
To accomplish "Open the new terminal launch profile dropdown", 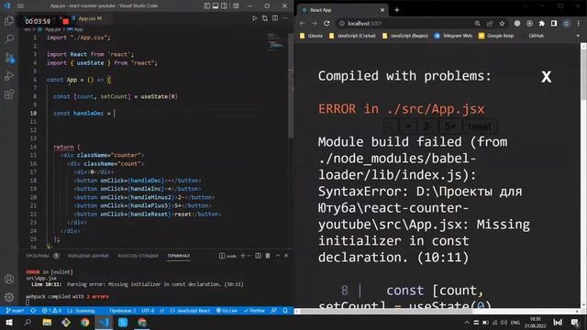I will [249, 256].
